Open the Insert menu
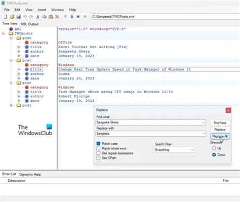Viewport: 240px width, 202px height. [42, 10]
